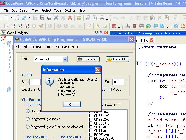The image size is (186, 140).
Task: Click the Reset Chip button
Action: 117,59
